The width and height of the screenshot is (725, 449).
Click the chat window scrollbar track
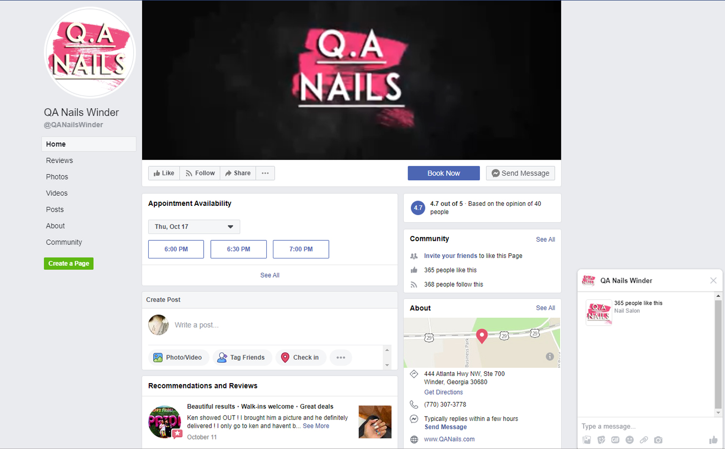coord(718,354)
